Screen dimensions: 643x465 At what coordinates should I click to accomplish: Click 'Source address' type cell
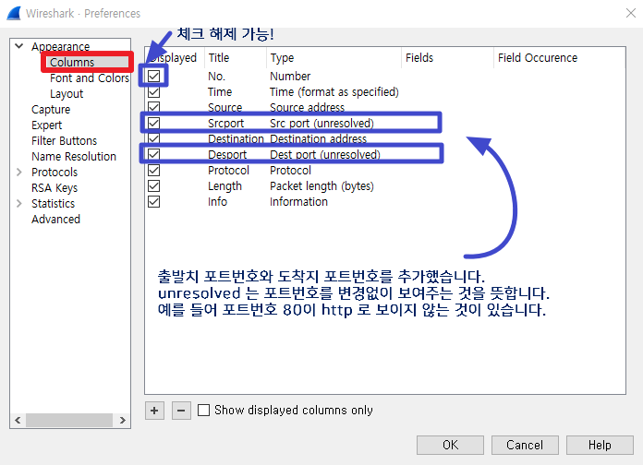tap(307, 107)
